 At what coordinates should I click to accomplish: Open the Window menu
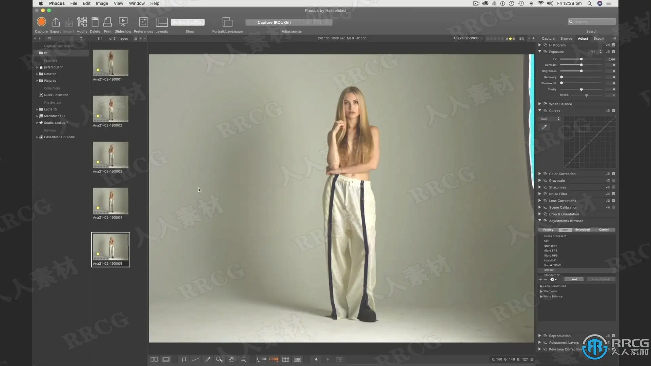(x=137, y=3)
